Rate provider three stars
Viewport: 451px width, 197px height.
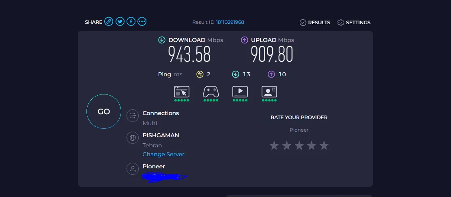coord(299,146)
